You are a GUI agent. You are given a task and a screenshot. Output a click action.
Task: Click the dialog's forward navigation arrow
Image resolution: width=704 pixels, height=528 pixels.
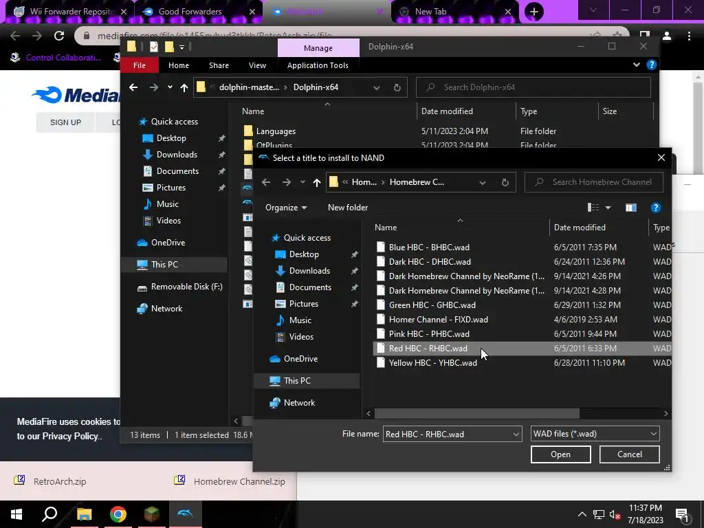point(287,182)
